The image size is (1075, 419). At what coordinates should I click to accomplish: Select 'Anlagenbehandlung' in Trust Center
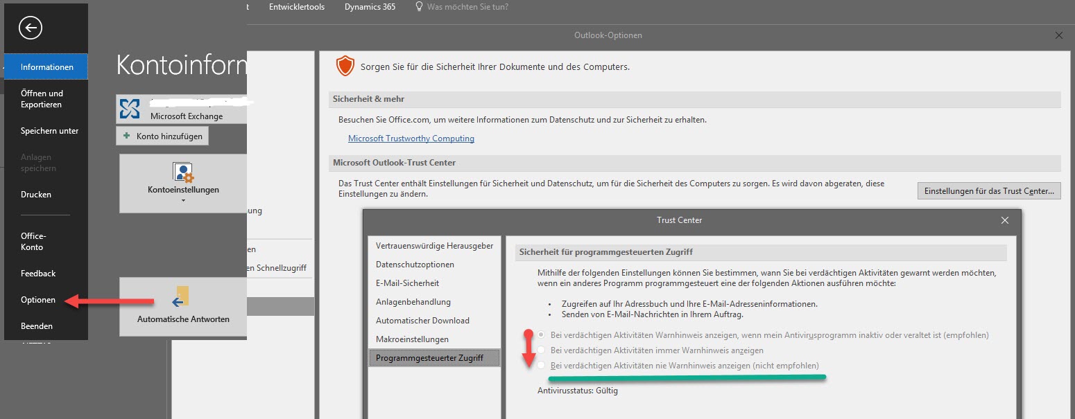tap(434, 302)
